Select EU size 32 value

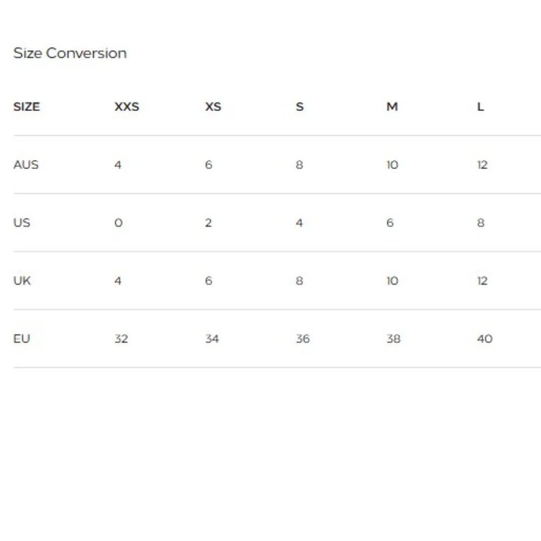click(x=121, y=339)
